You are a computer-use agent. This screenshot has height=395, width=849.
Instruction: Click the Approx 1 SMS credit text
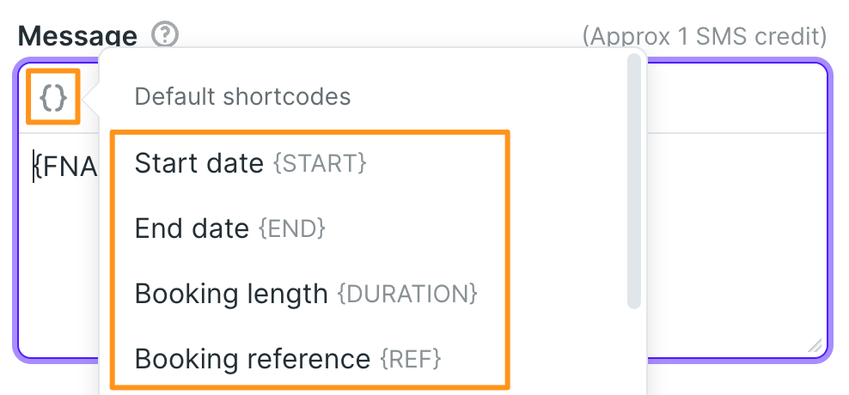[705, 36]
